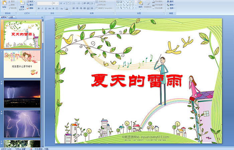Select slide 4 purple lightning thumbnail

(x=22, y=124)
